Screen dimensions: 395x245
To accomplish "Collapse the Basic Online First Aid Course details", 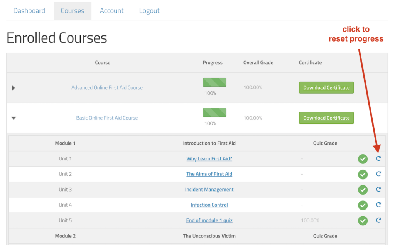I will tap(14, 118).
